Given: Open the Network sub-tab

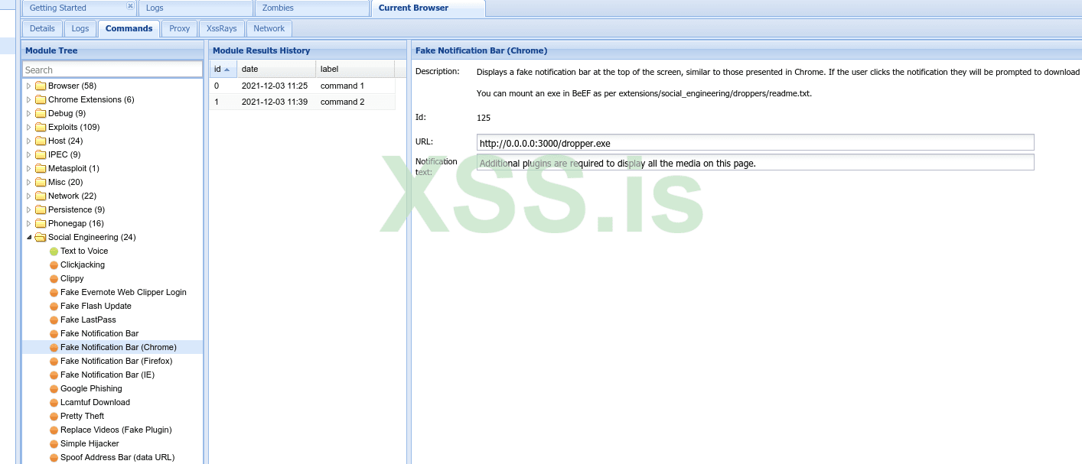Looking at the screenshot, I should click(x=269, y=28).
